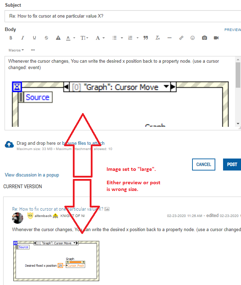241x285 pixels.
Task: Insert a hyperlink with chain icon
Action: (181, 38)
